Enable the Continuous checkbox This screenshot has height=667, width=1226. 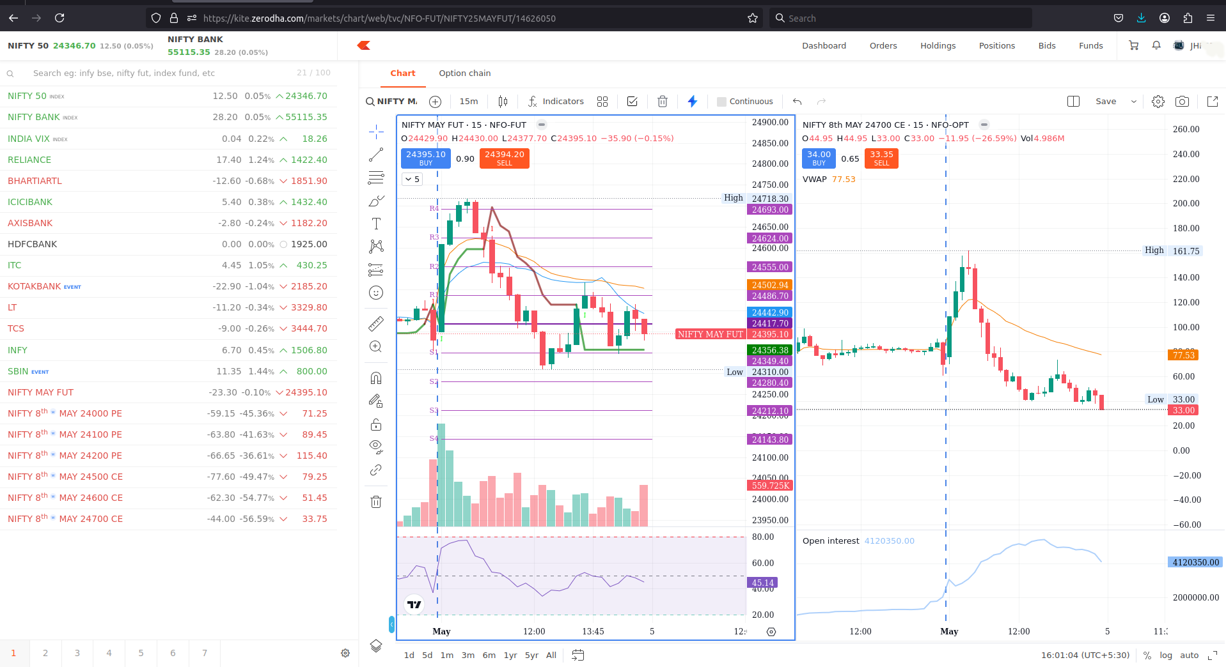(x=722, y=102)
